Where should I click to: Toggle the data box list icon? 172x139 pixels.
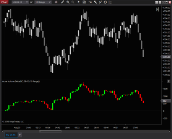(x=110, y=2)
